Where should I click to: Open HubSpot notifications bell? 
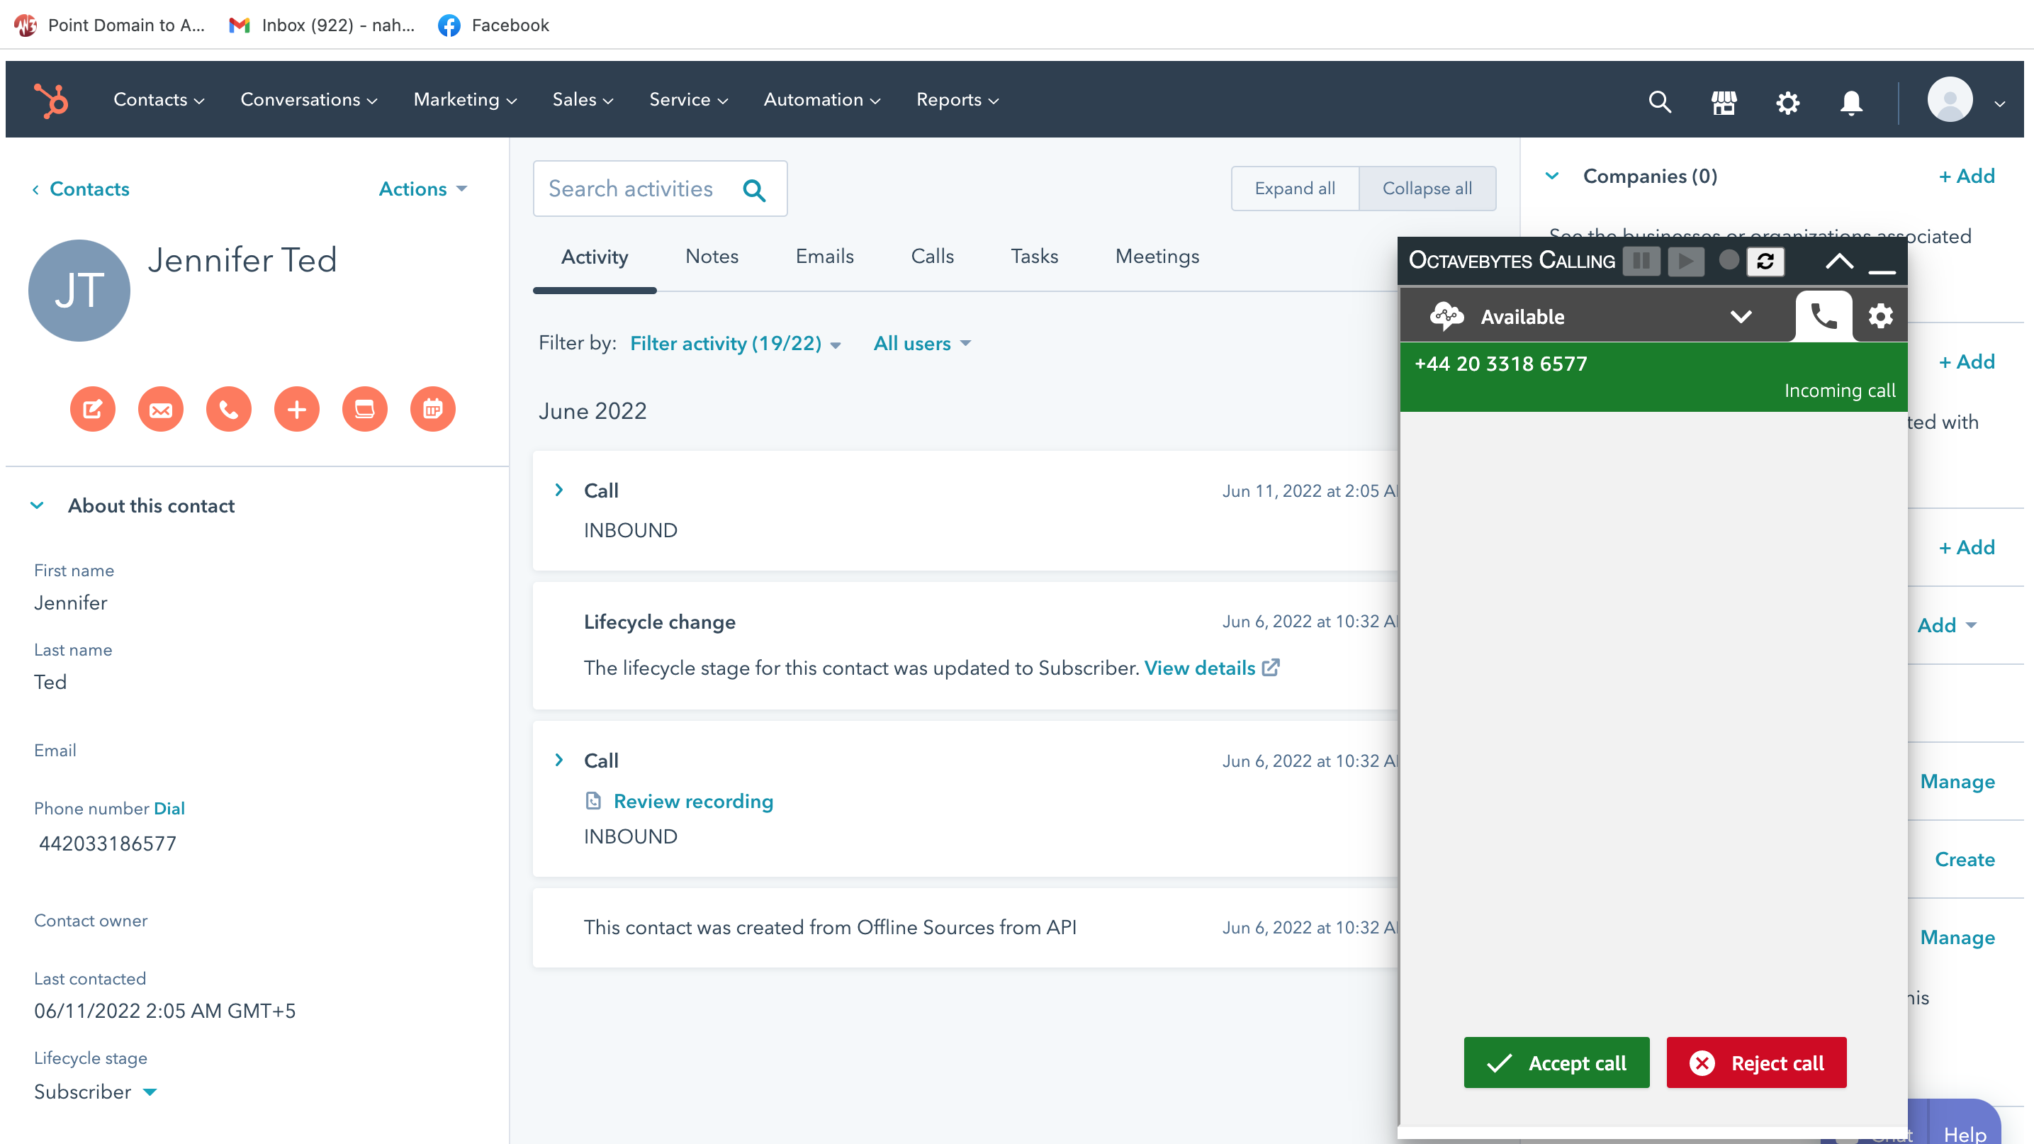1852,103
